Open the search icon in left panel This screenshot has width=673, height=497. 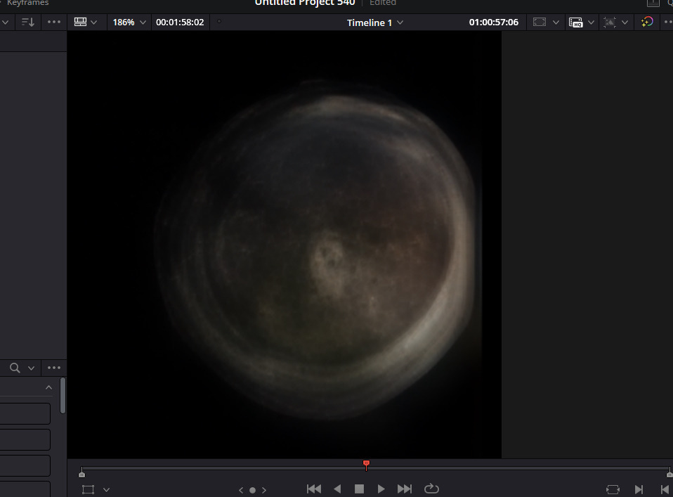[15, 368]
